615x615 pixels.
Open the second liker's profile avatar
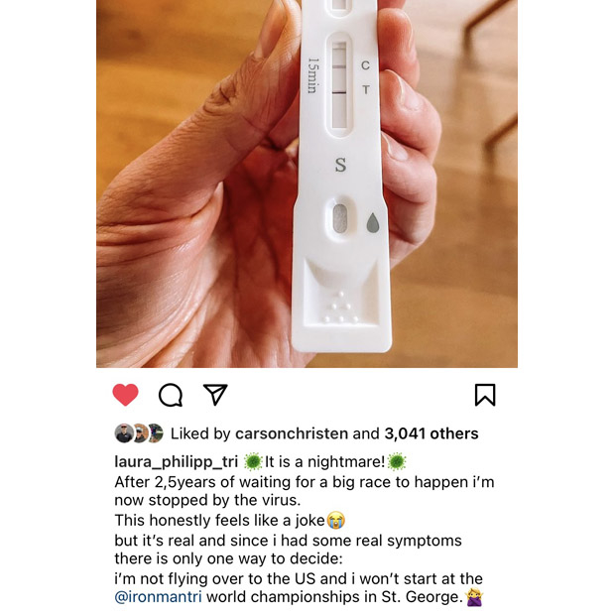click(141, 433)
